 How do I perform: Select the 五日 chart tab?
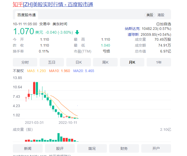[x=52, y=62]
